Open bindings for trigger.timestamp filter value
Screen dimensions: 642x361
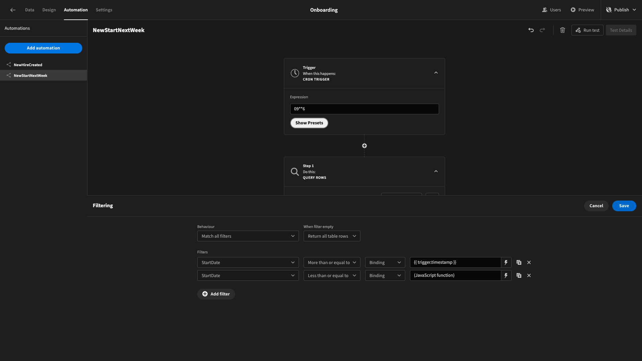[x=506, y=262]
